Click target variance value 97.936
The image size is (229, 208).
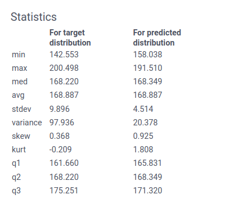[62, 123]
